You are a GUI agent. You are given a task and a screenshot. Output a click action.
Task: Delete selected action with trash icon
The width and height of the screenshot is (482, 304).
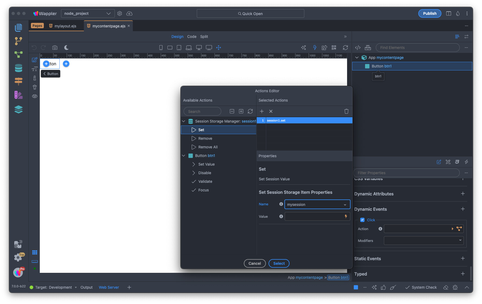(x=346, y=111)
